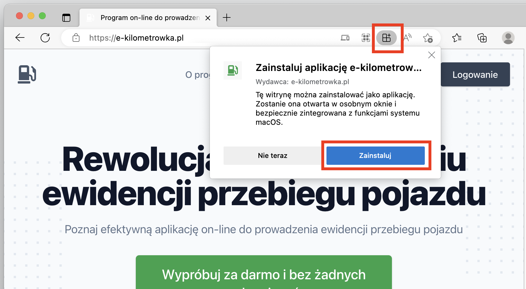Click the QR code icon in the address bar
Screen dimensions: 526x289
click(366, 37)
